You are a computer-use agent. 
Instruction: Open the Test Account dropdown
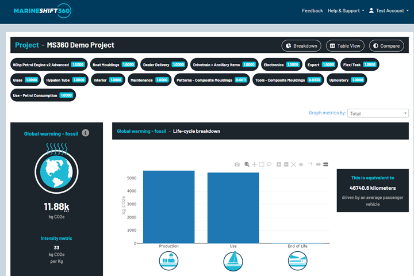pos(389,11)
